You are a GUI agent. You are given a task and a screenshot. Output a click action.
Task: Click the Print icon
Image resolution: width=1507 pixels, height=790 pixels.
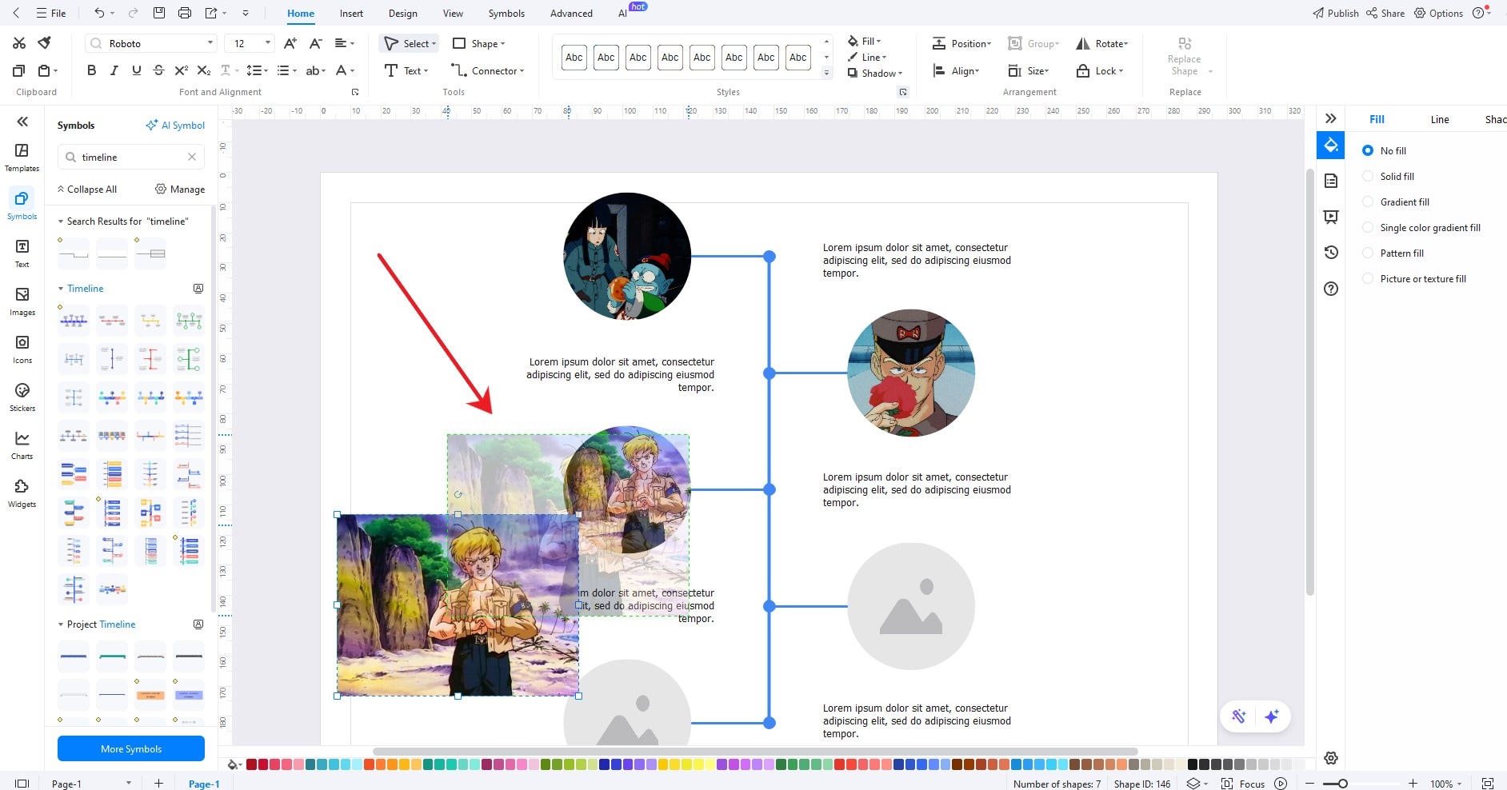coord(185,13)
